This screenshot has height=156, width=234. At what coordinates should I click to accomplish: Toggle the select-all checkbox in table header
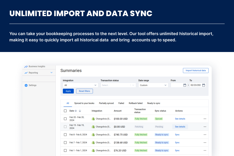tap(65, 111)
